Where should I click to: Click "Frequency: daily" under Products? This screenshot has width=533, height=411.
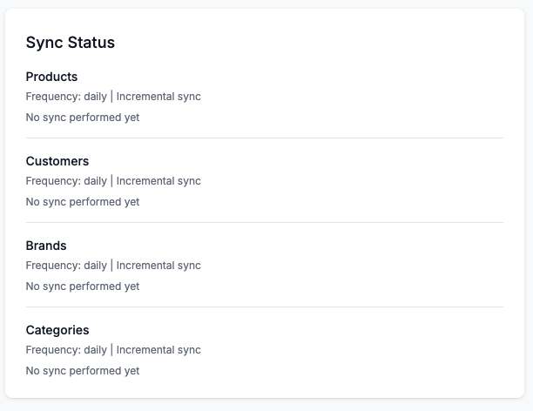click(x=66, y=97)
